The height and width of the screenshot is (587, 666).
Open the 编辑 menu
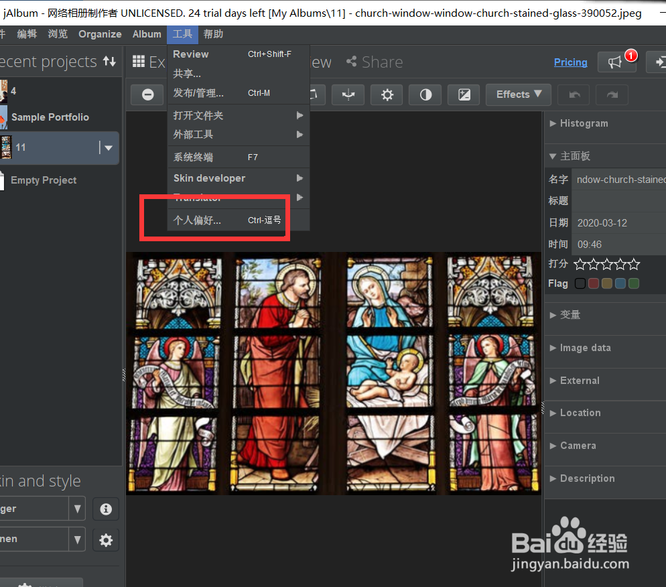tap(27, 34)
